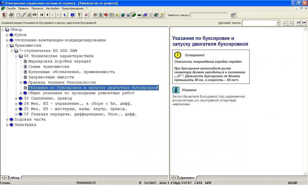Click the Заметка к заказу input field

tap(209, 15)
